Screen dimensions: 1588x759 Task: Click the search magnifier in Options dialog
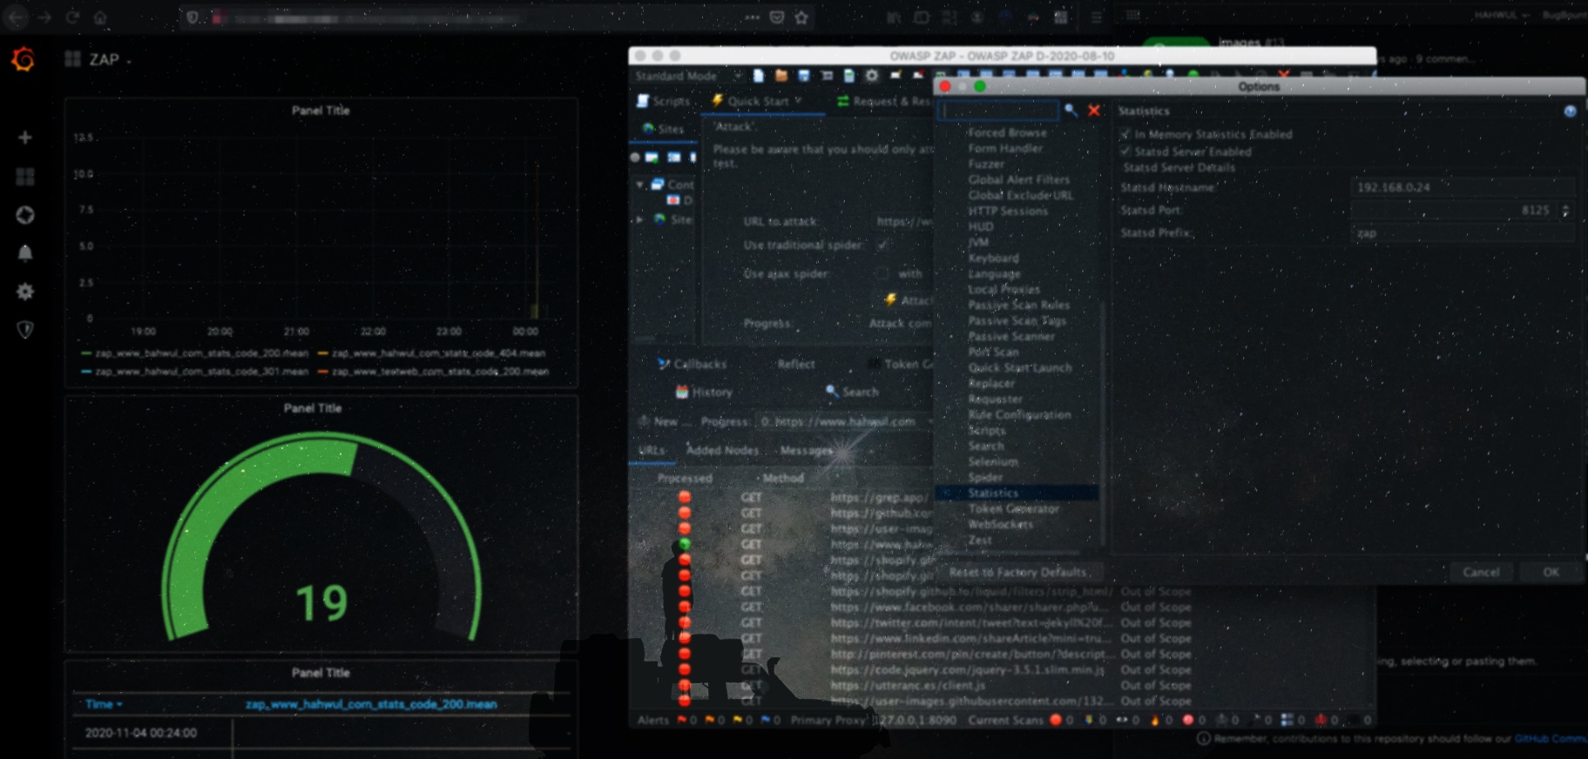[1071, 111]
